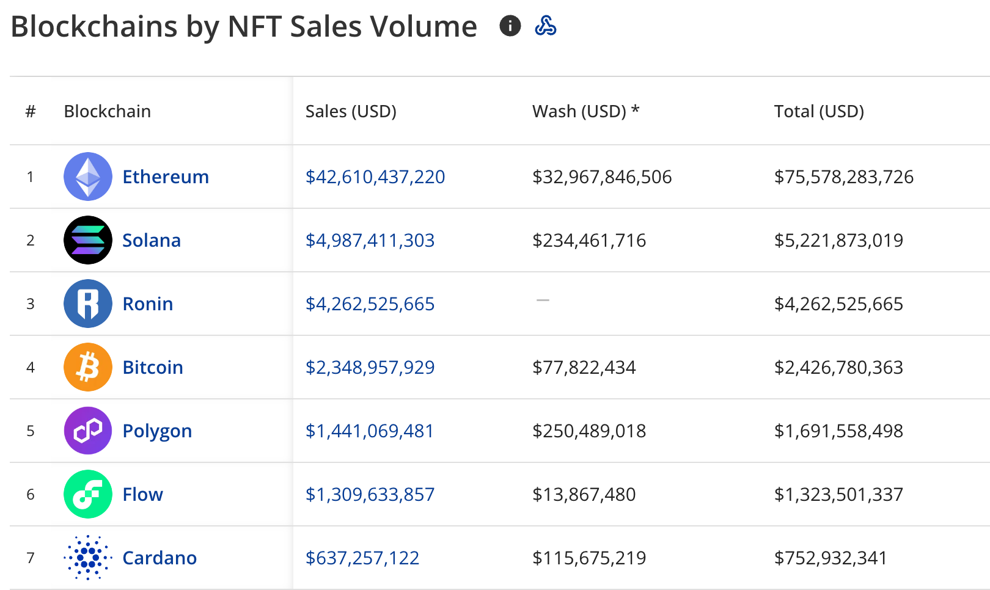Viewport: 990px width, 590px height.
Task: Select Ethereum total $75,578,283,726
Action: click(x=844, y=177)
